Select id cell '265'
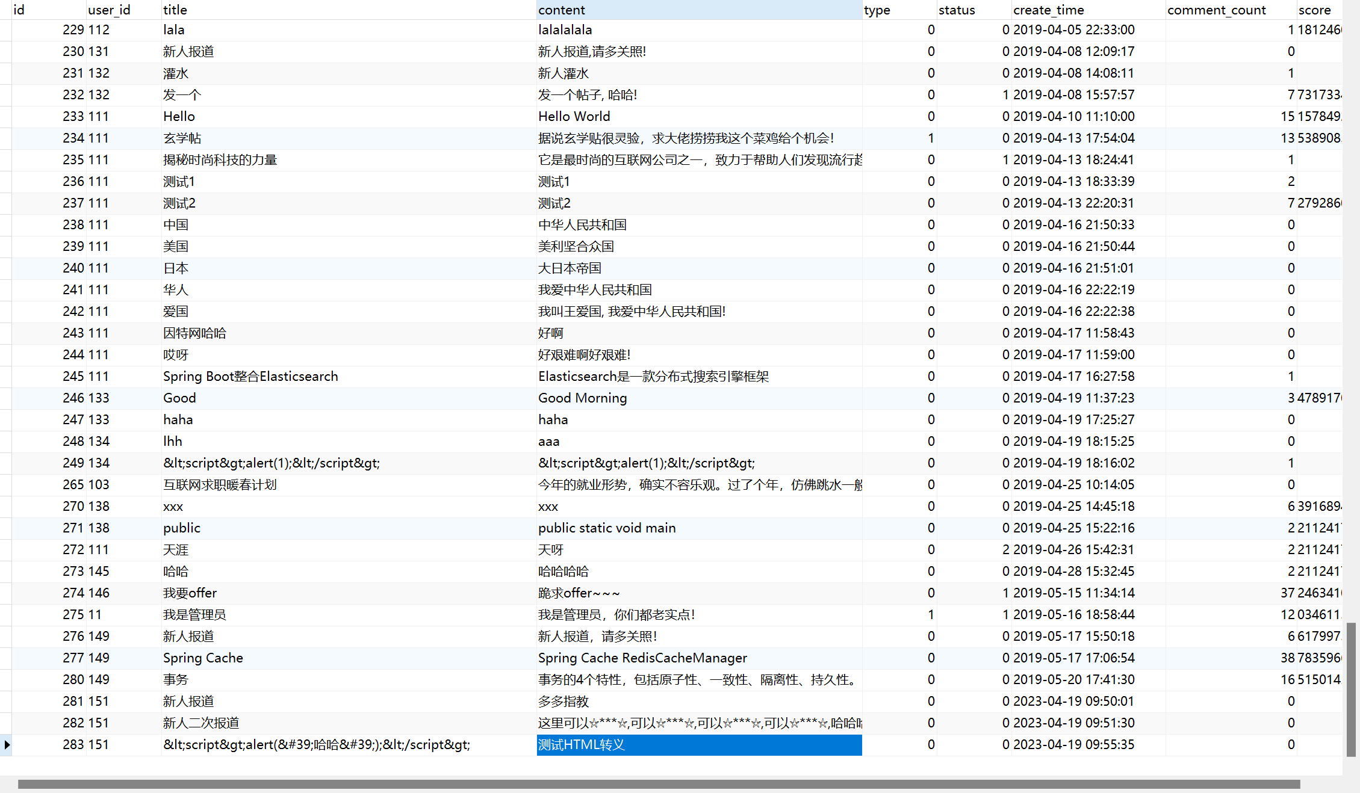This screenshot has width=1360, height=793. tap(49, 485)
